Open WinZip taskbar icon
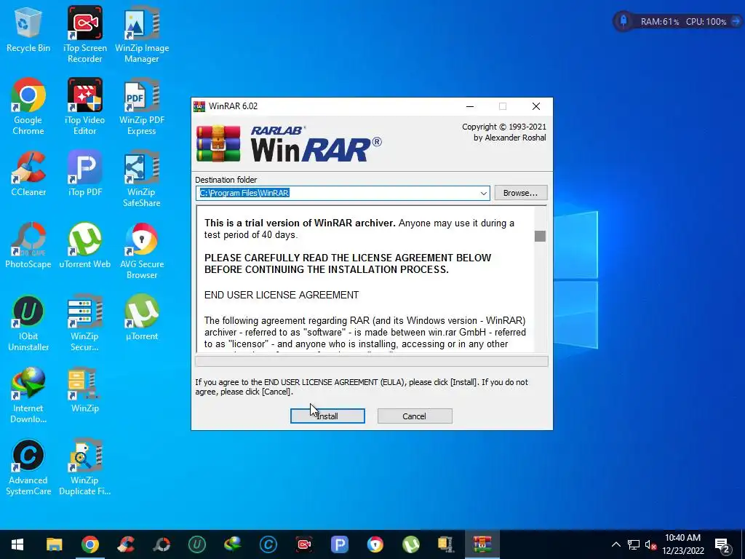The height and width of the screenshot is (559, 745). pyautogui.click(x=446, y=544)
